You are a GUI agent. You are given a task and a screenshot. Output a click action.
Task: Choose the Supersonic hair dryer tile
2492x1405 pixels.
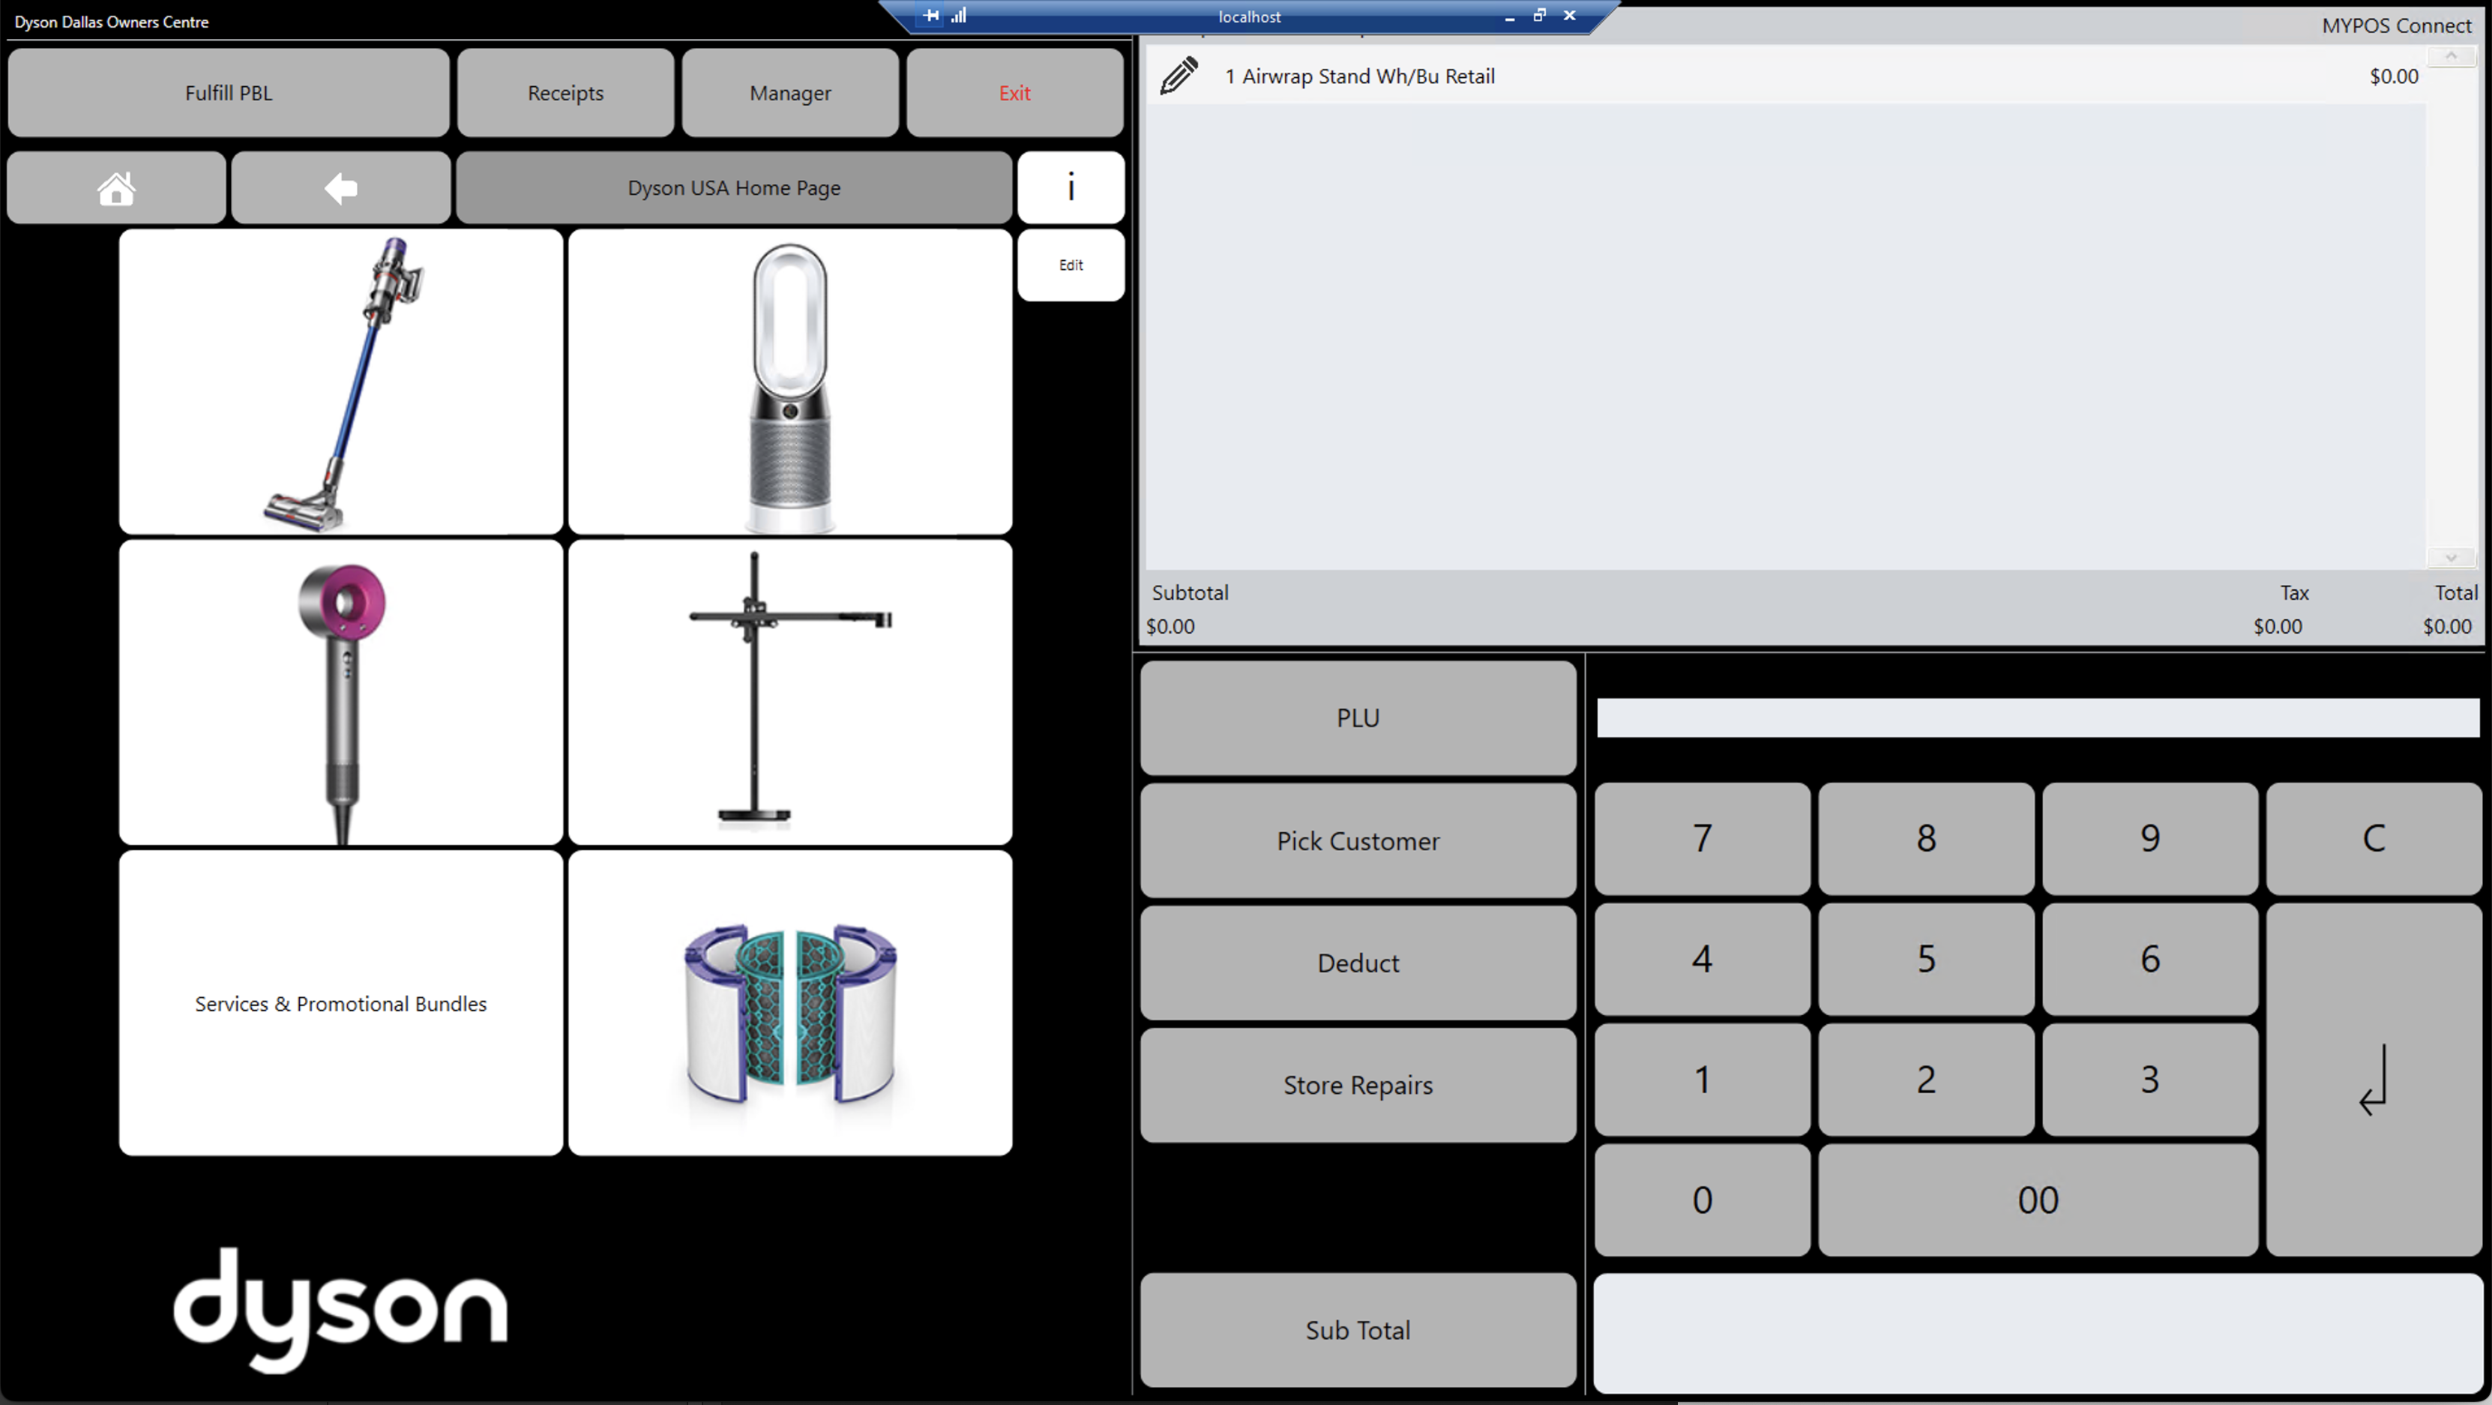click(340, 692)
